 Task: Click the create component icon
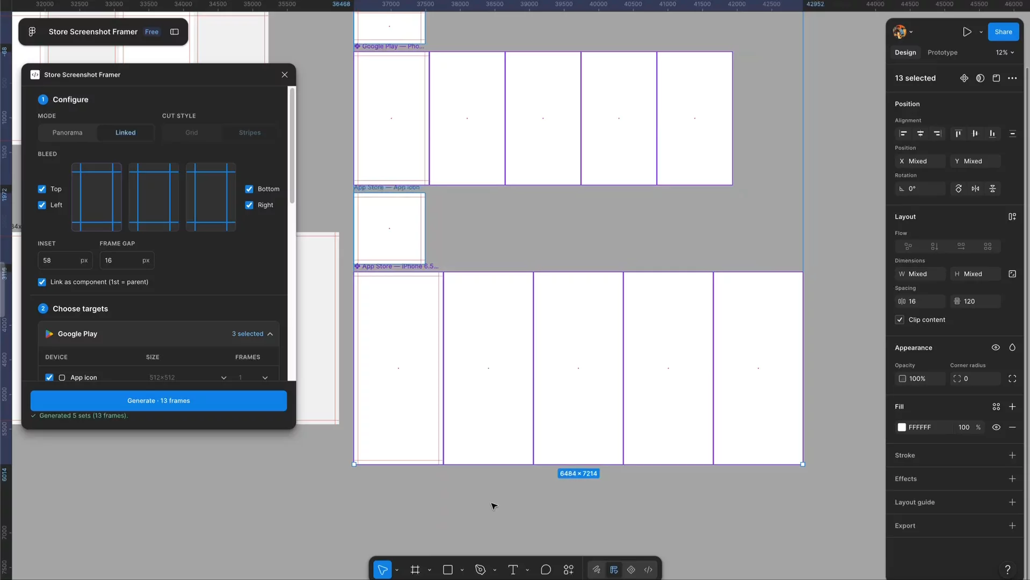[x=964, y=78]
